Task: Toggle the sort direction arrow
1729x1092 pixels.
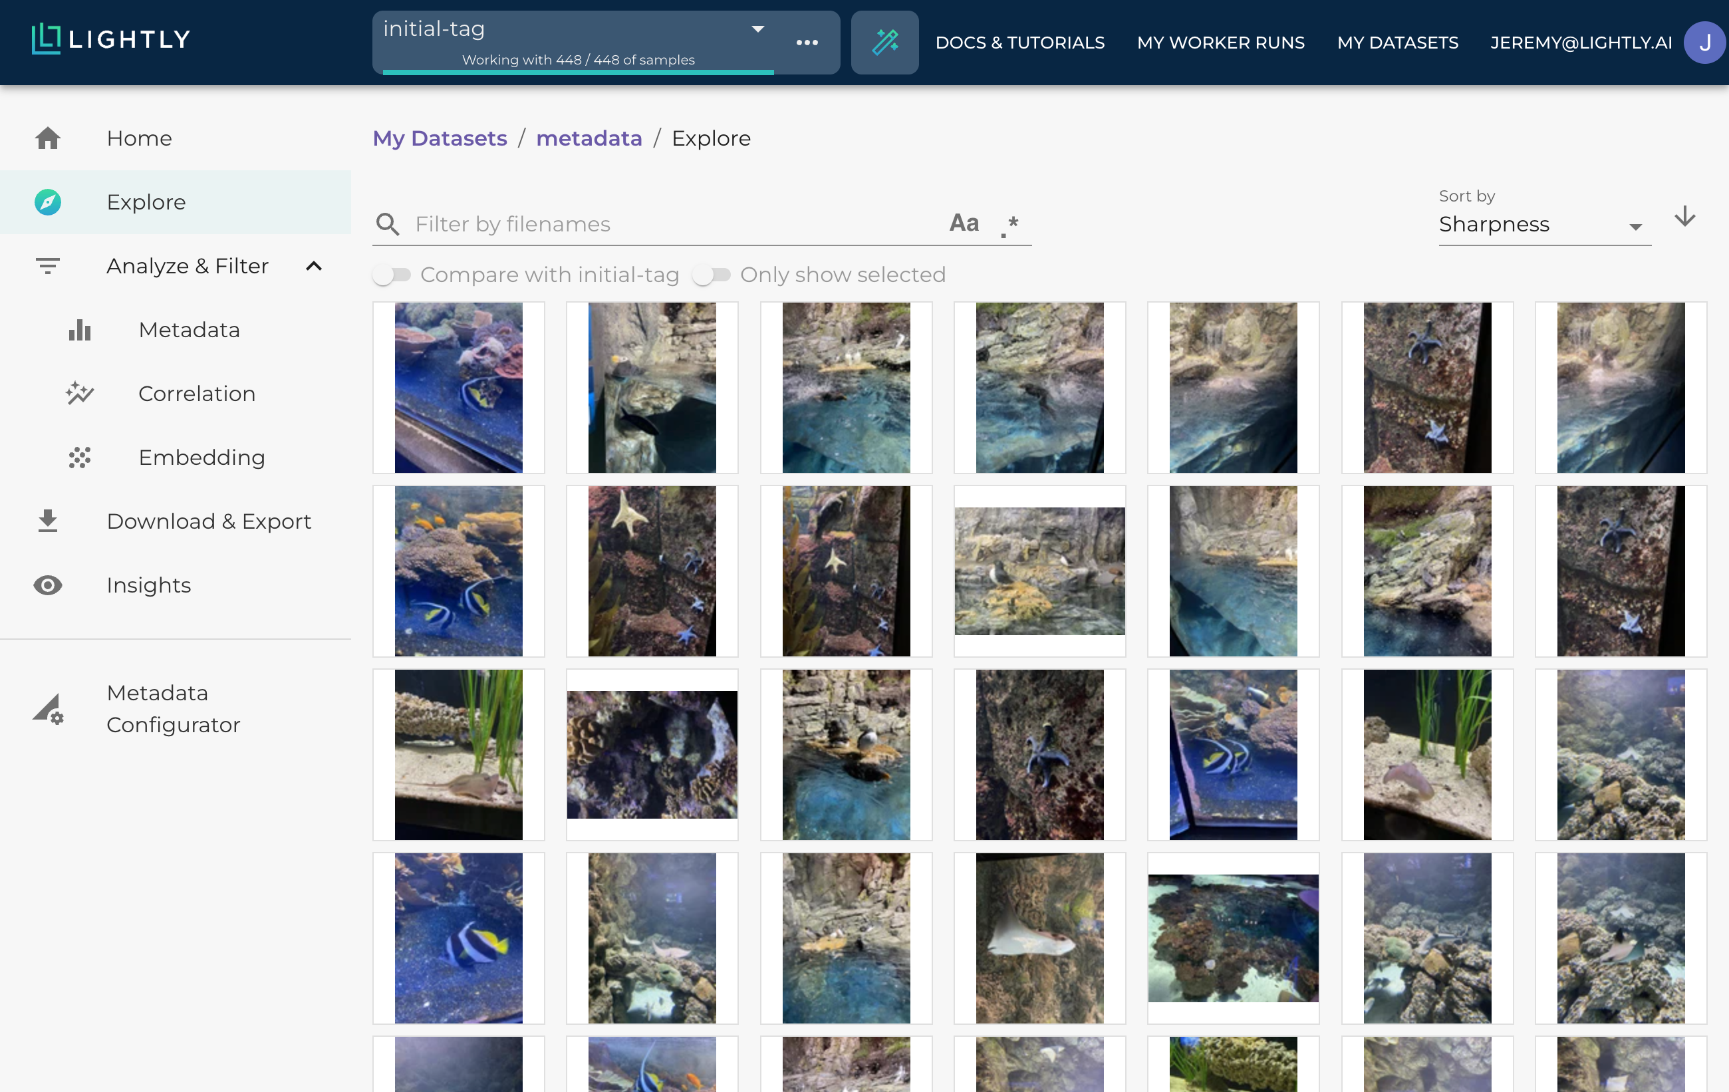Action: [x=1684, y=217]
